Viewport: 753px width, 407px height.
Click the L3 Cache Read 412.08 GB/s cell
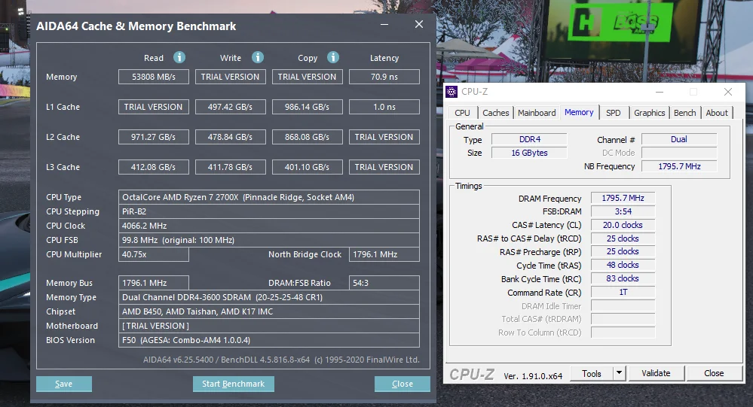tap(154, 167)
